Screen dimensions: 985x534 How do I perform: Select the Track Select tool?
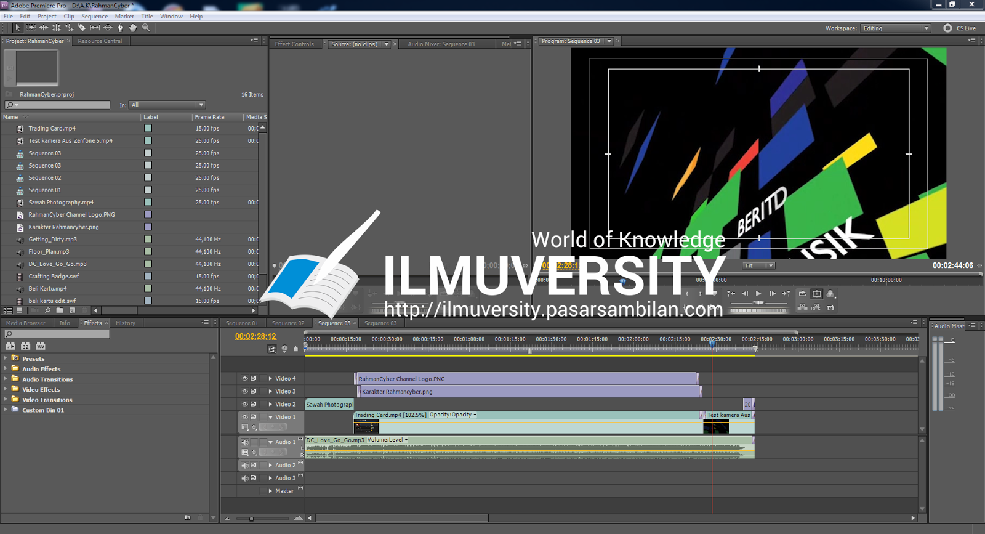pos(31,28)
